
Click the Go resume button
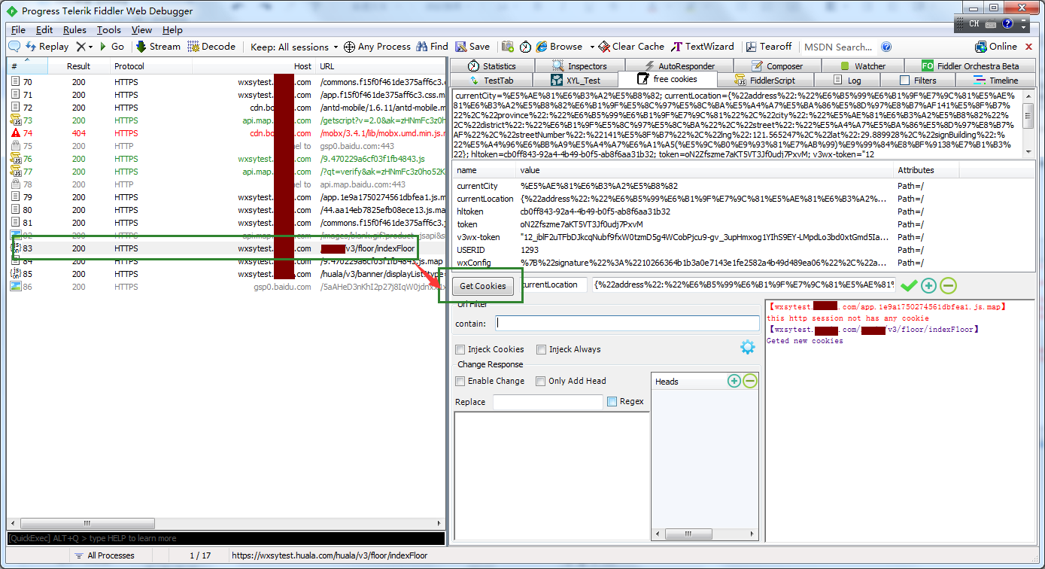(x=112, y=47)
